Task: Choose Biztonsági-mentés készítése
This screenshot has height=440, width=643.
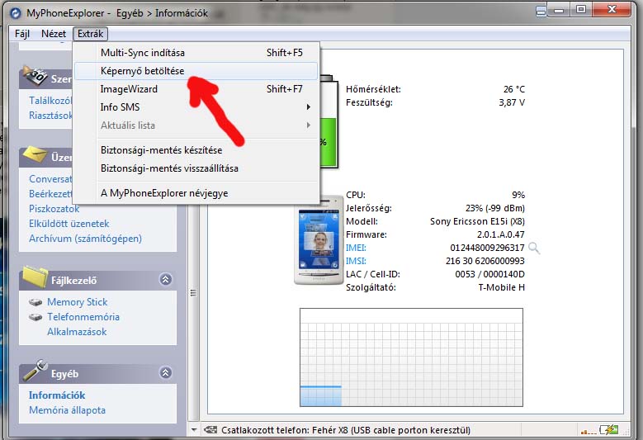Action: 196,150
